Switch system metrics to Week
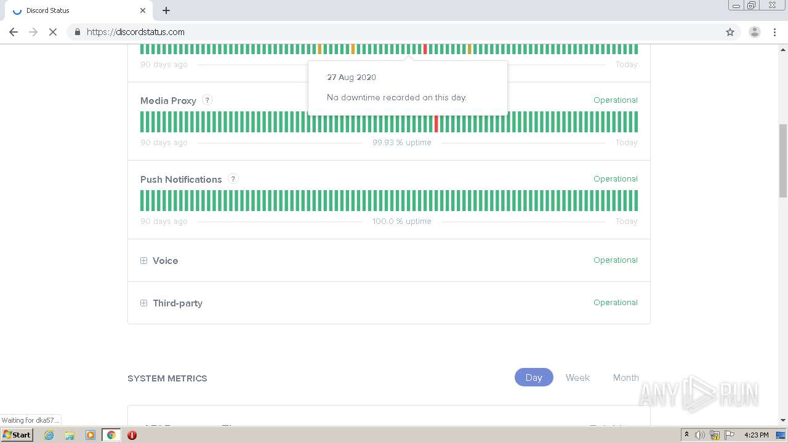This screenshot has height=443, width=788. pos(577,378)
